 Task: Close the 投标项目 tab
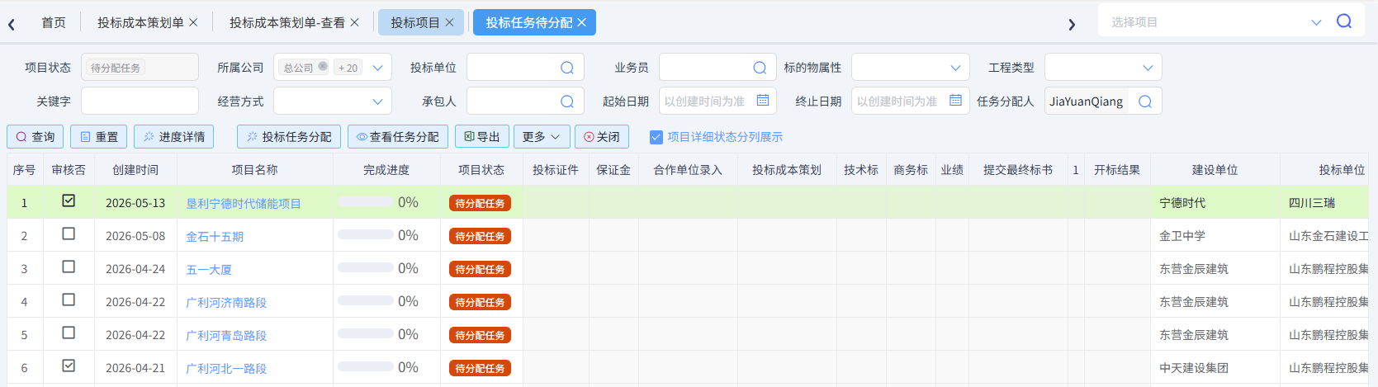pyautogui.click(x=449, y=22)
